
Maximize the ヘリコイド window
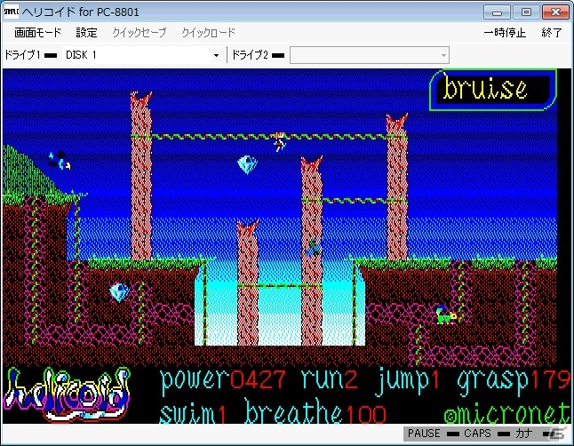click(526, 12)
